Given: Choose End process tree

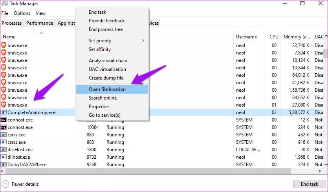Looking at the screenshot, I should click(x=106, y=29).
